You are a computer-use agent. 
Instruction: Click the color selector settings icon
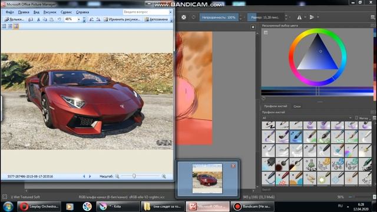click(x=266, y=33)
